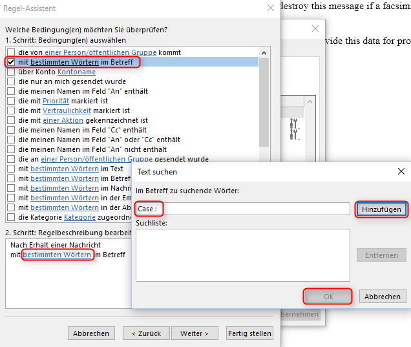The width and height of the screenshot is (411, 347).
Task: Check 'mit bestimmten Wörtern in der Ab…' checkbox
Action: (x=11, y=207)
